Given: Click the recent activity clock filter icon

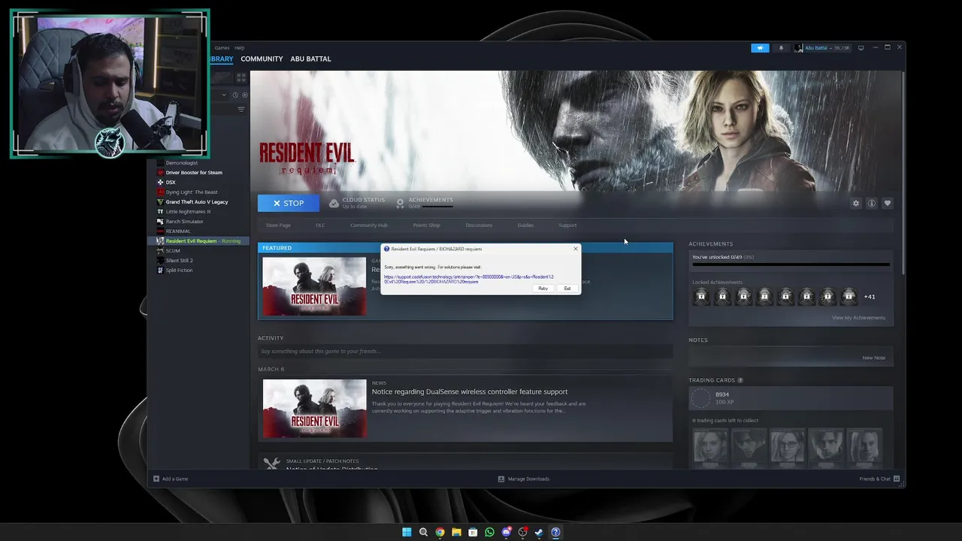Looking at the screenshot, I should (235, 95).
